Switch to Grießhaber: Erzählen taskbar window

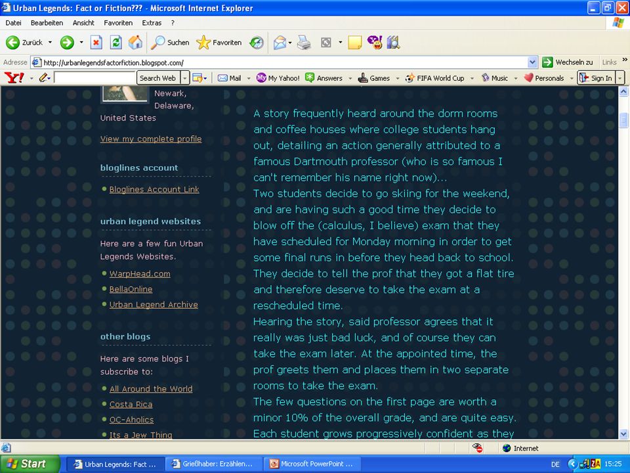213,464
